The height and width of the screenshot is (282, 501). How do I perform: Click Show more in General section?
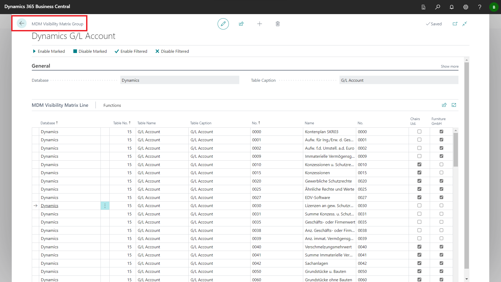450,66
